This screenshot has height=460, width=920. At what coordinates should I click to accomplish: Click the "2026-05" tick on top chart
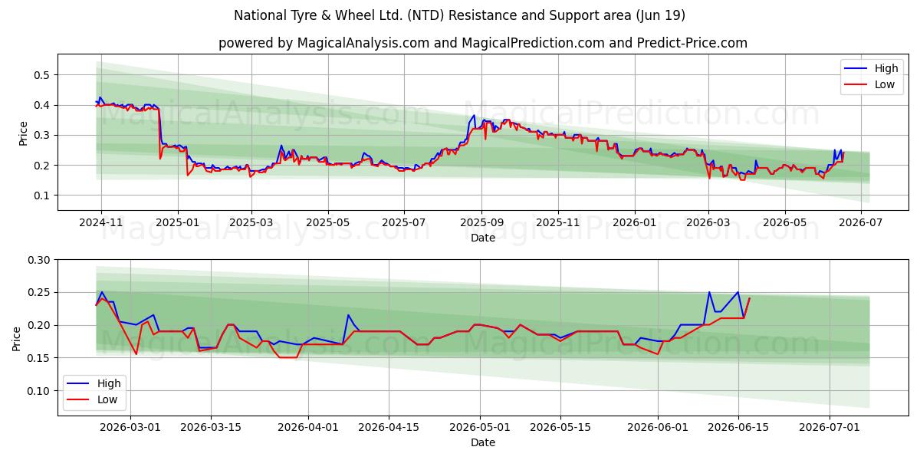coord(785,222)
